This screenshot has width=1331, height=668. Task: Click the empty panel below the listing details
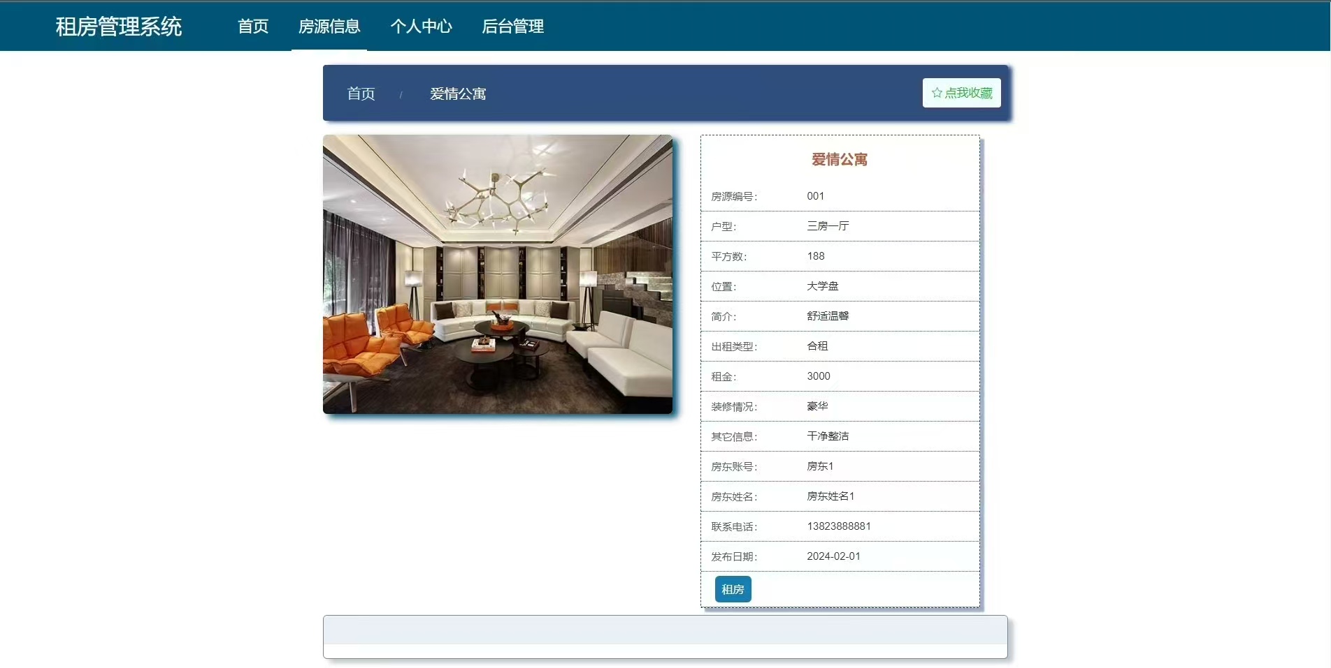(665, 637)
